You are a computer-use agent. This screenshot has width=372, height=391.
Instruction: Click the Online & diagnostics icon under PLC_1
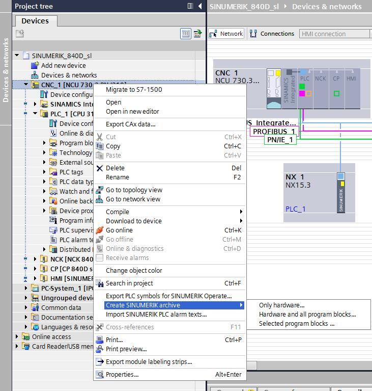point(53,133)
